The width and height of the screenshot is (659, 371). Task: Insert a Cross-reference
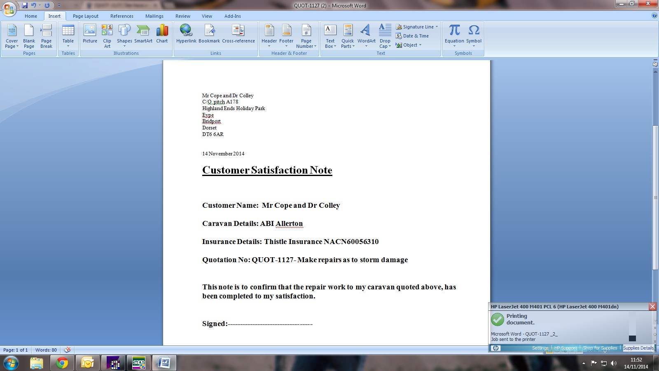click(x=238, y=34)
